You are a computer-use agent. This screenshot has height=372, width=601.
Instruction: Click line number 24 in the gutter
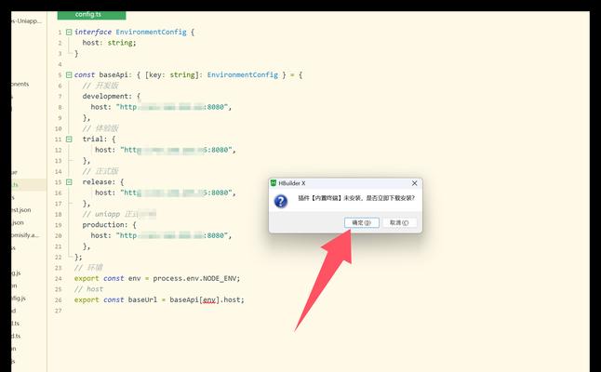tap(59, 278)
